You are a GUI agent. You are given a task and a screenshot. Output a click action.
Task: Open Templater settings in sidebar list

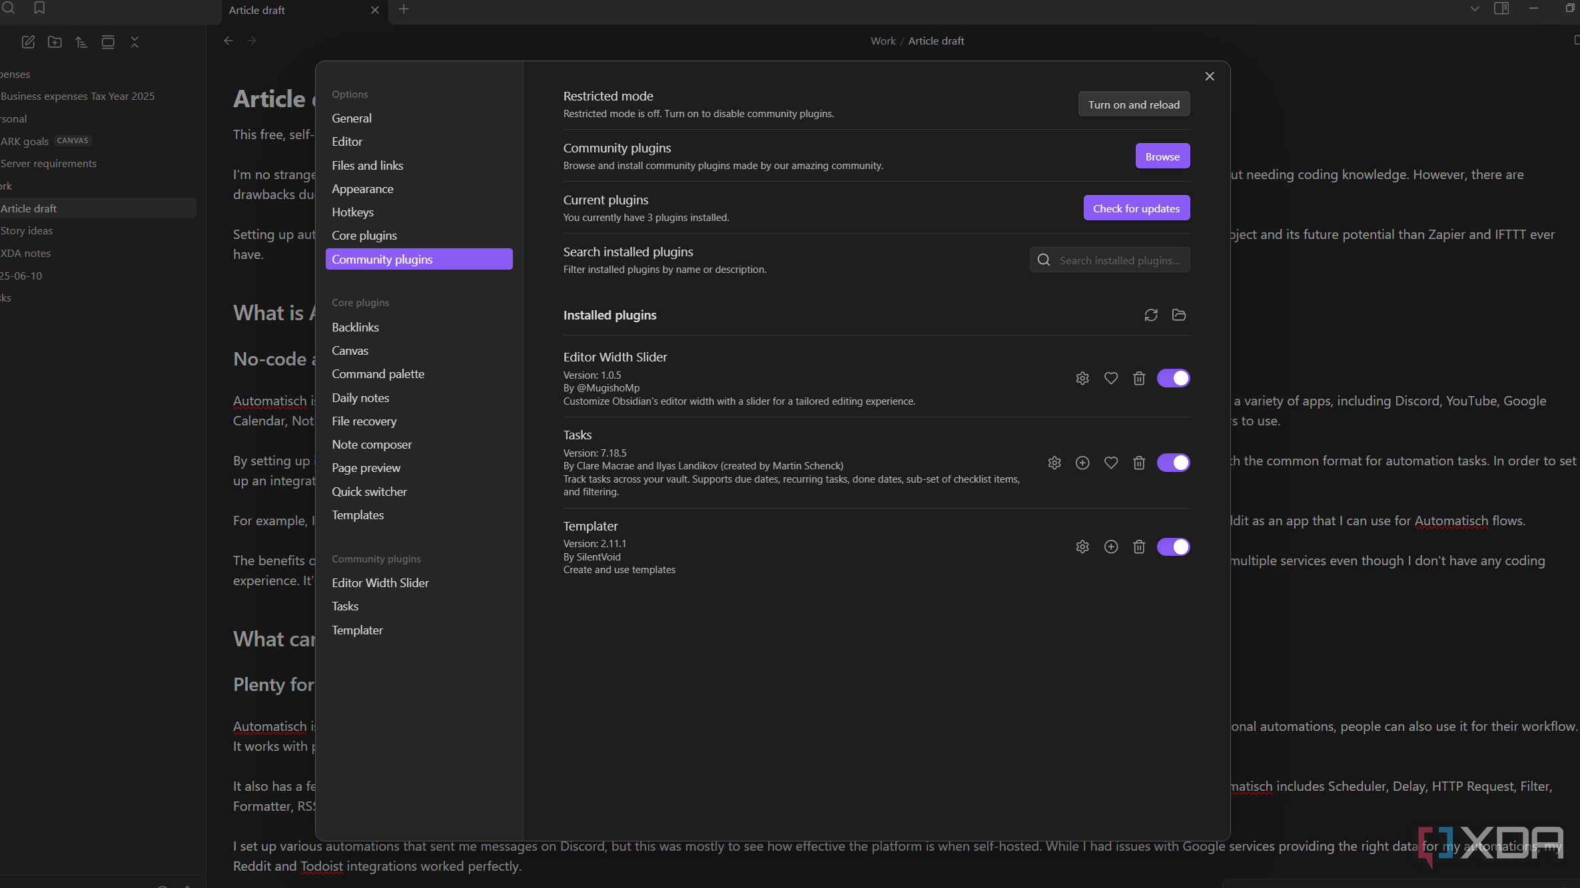coord(419,630)
